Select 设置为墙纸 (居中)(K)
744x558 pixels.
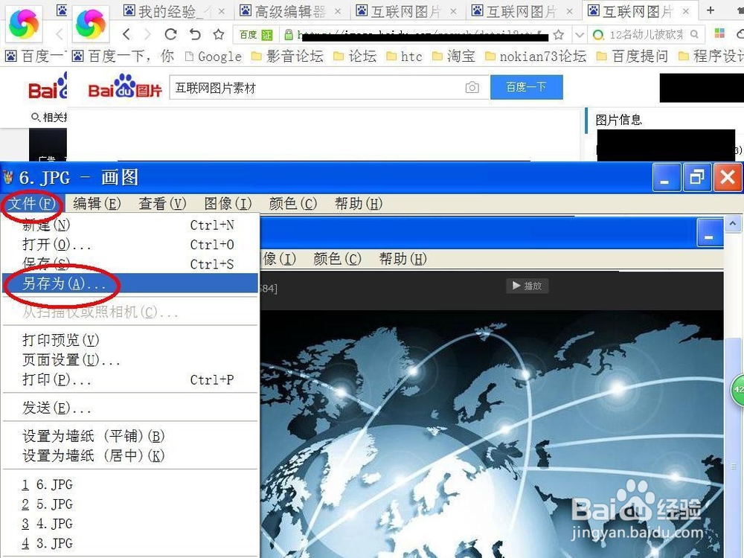click(130, 455)
